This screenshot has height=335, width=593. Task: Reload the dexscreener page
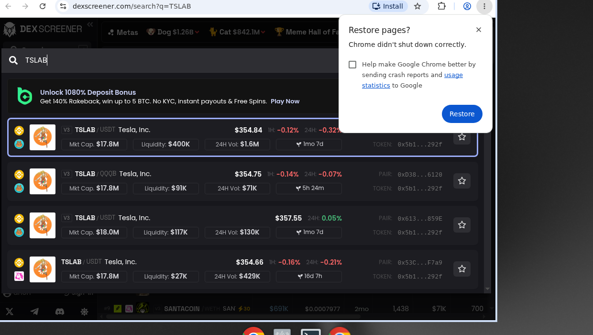(43, 6)
